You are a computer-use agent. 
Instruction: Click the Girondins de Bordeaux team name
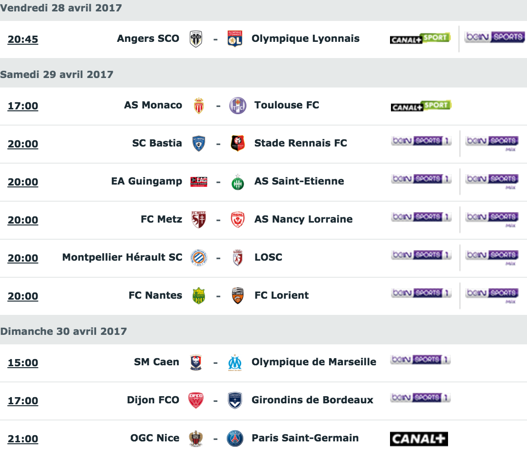[312, 400]
